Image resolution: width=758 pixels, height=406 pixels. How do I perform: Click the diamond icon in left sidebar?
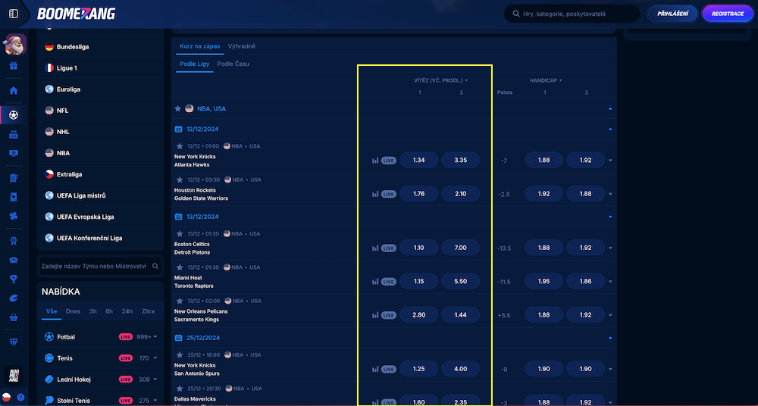13,342
